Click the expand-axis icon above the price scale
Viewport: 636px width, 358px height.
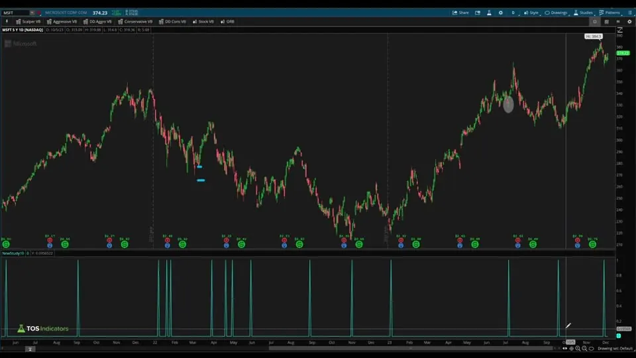pos(620,30)
